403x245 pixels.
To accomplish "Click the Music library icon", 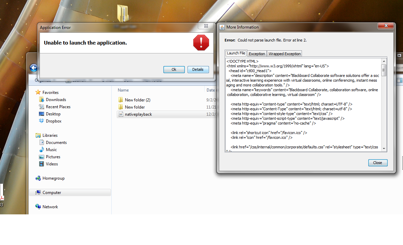I will (42, 149).
